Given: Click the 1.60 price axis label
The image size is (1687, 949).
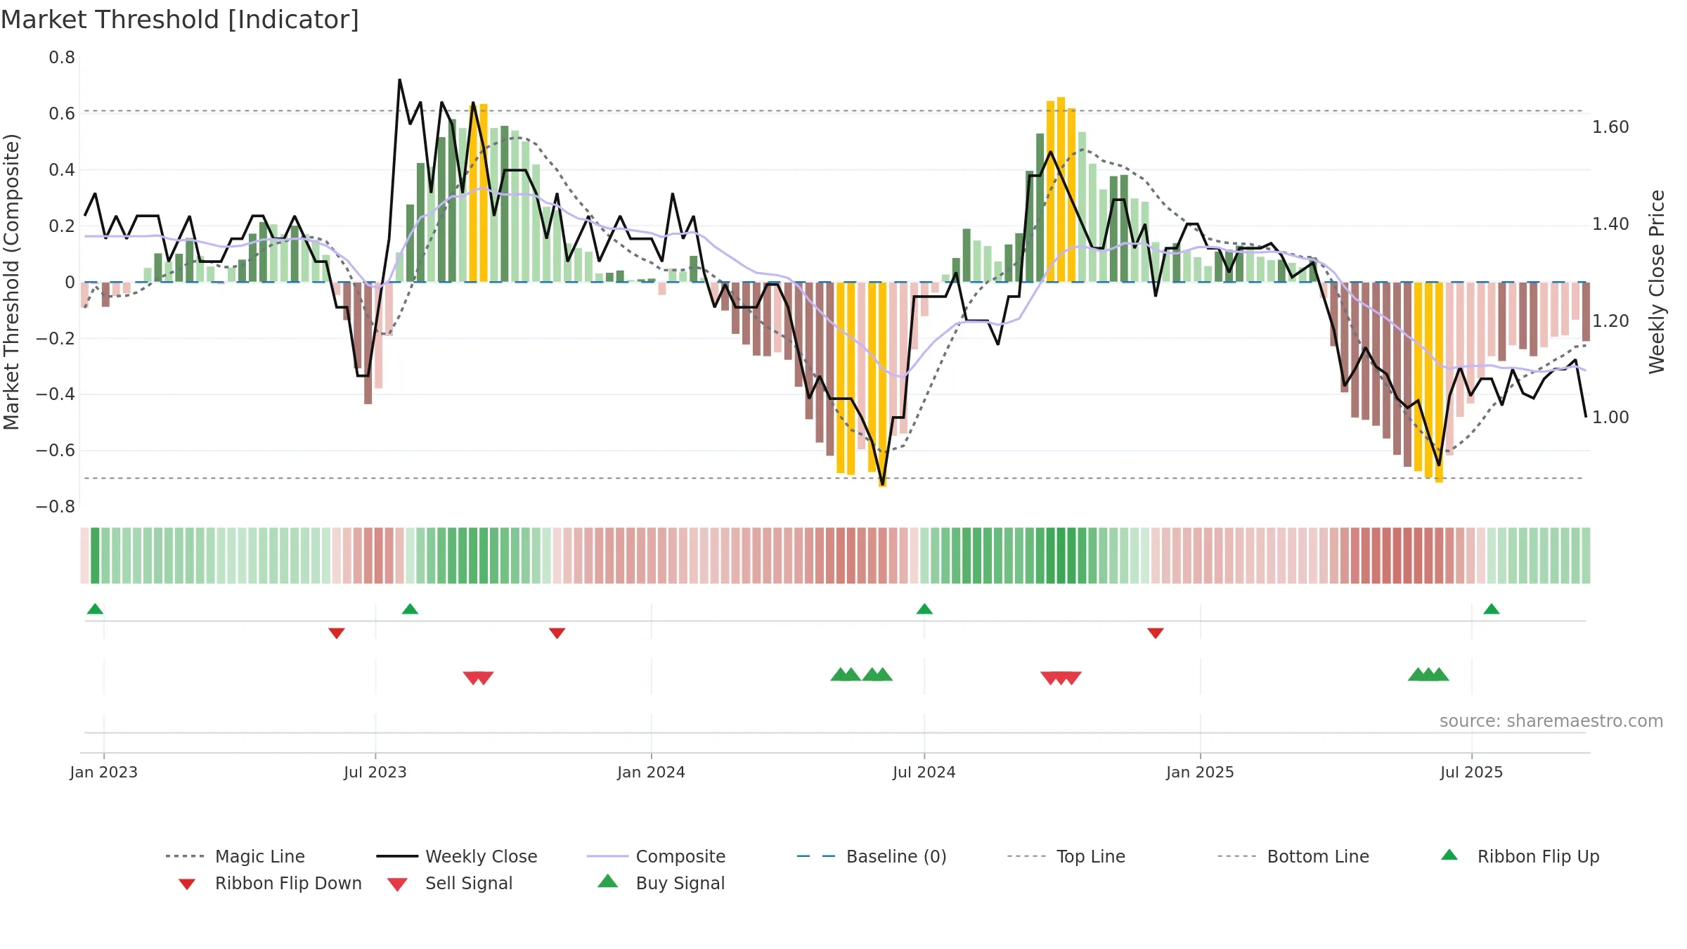Looking at the screenshot, I should [x=1610, y=127].
